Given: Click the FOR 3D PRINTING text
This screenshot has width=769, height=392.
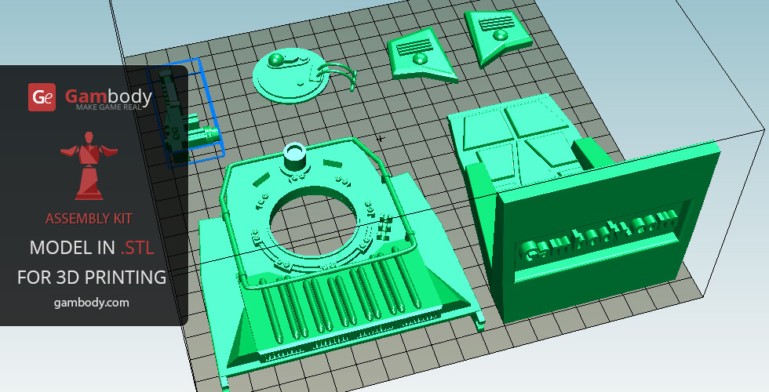Looking at the screenshot, I should tap(92, 277).
